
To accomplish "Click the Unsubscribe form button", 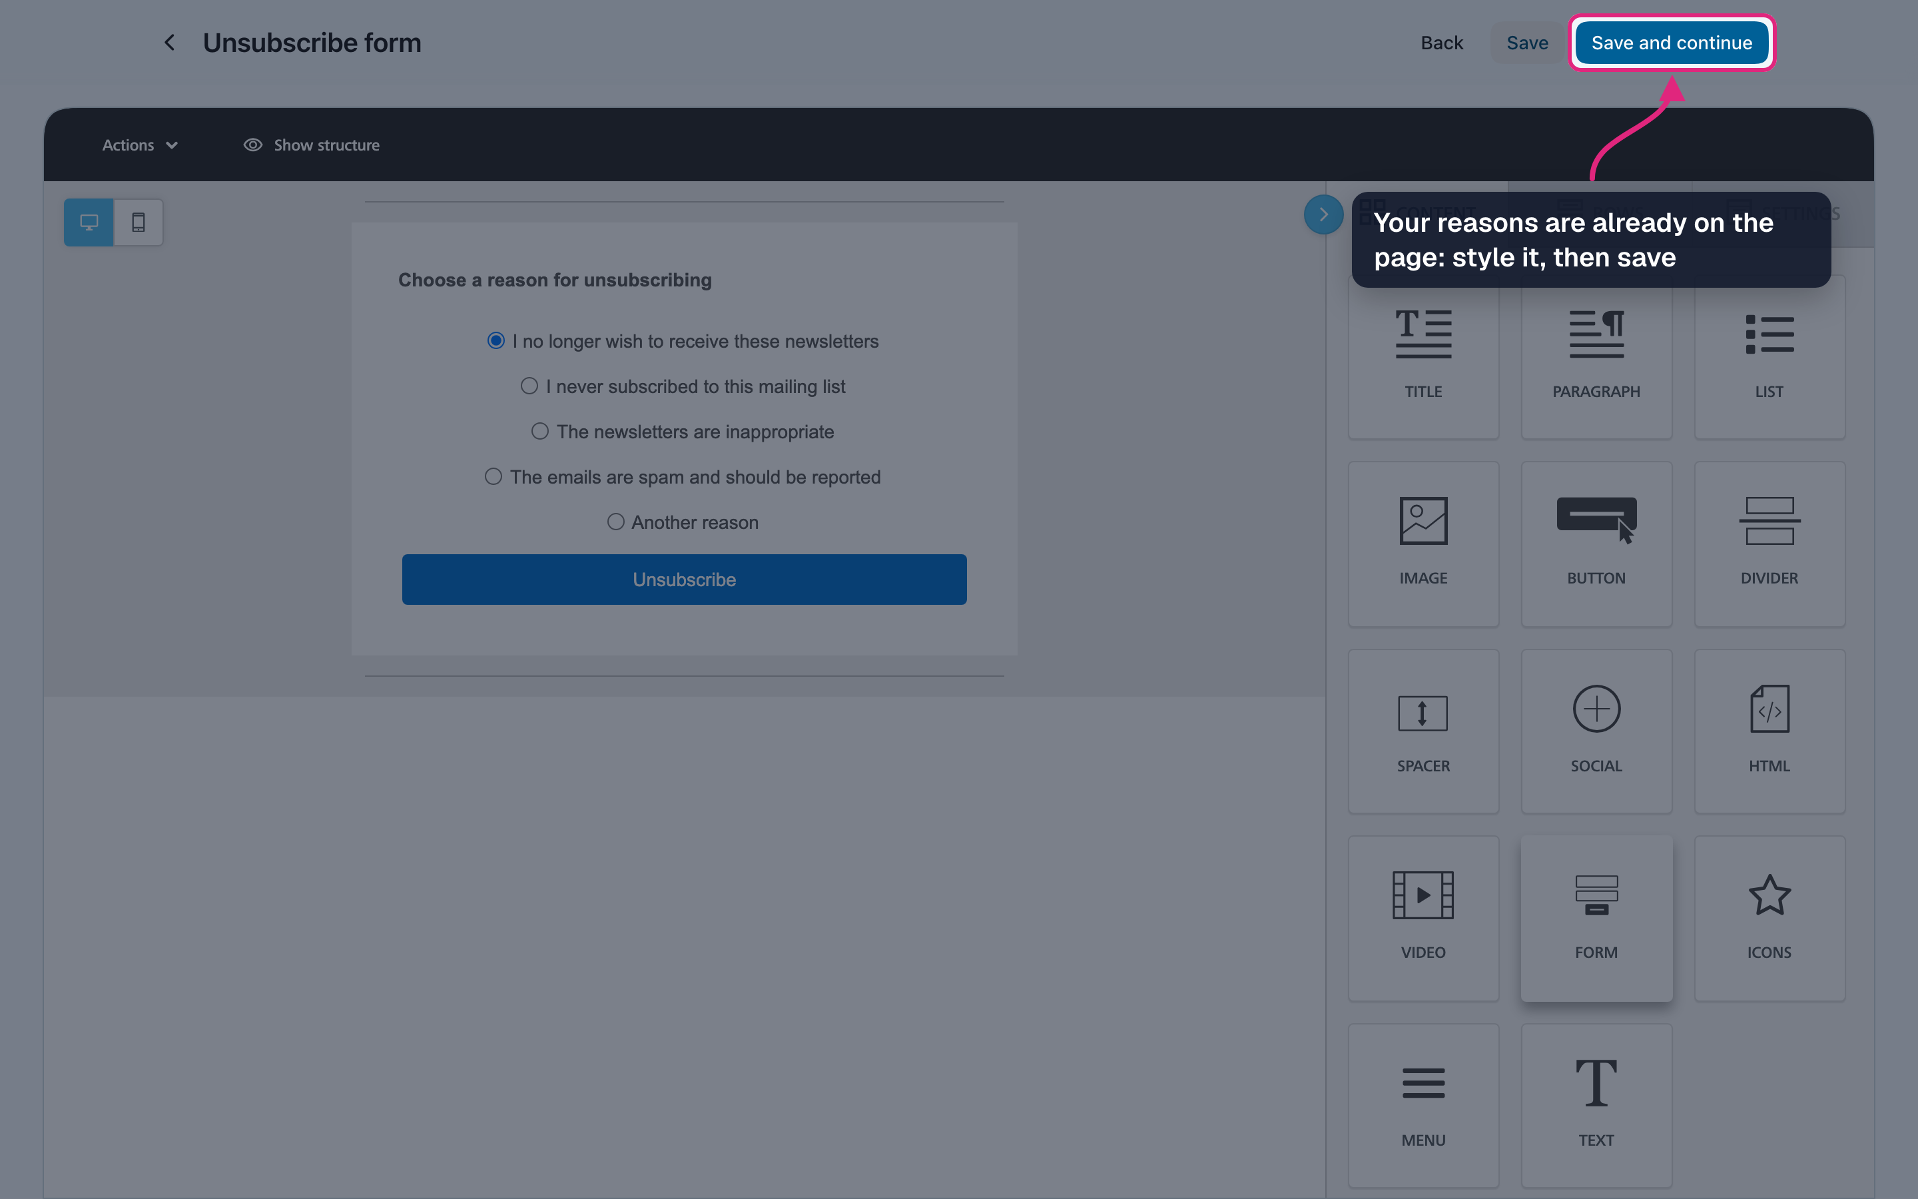I will point(684,580).
